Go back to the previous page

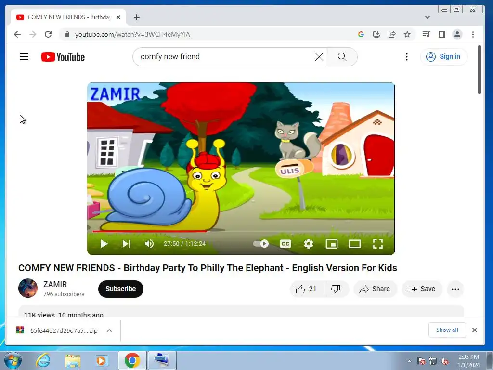coord(17,34)
